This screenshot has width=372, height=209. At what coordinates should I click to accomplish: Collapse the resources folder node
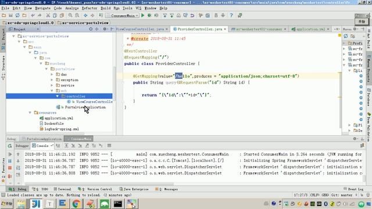30,113
